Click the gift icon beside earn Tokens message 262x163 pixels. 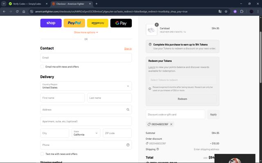point(150,44)
